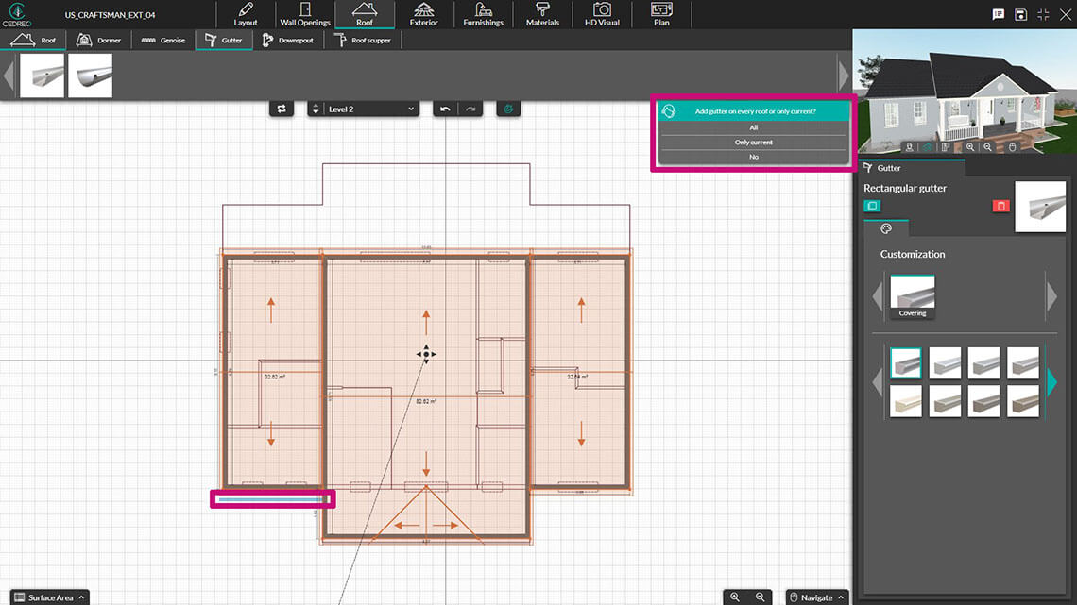Open the Navigate dropdown at the bottom
The image size is (1077, 605).
coord(815,597)
